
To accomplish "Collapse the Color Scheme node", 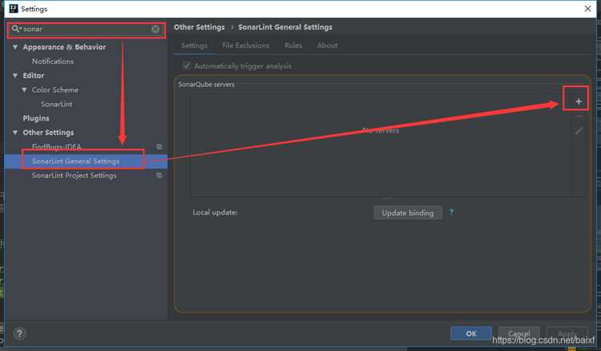I will (x=25, y=90).
